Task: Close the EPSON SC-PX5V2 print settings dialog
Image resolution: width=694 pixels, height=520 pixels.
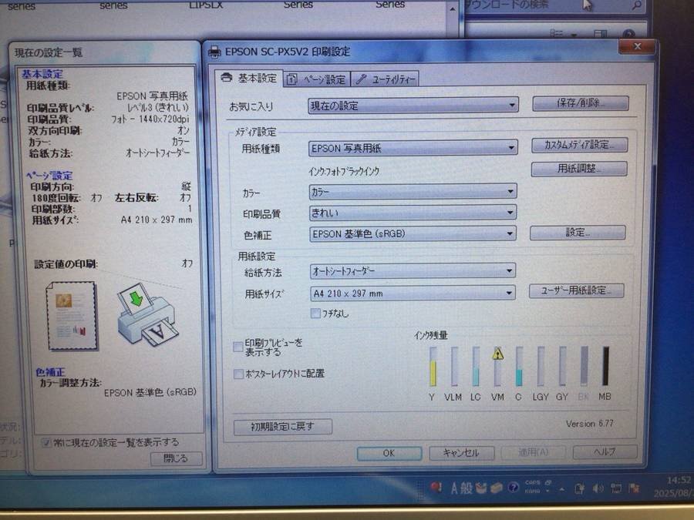Action: pyautogui.click(x=637, y=46)
